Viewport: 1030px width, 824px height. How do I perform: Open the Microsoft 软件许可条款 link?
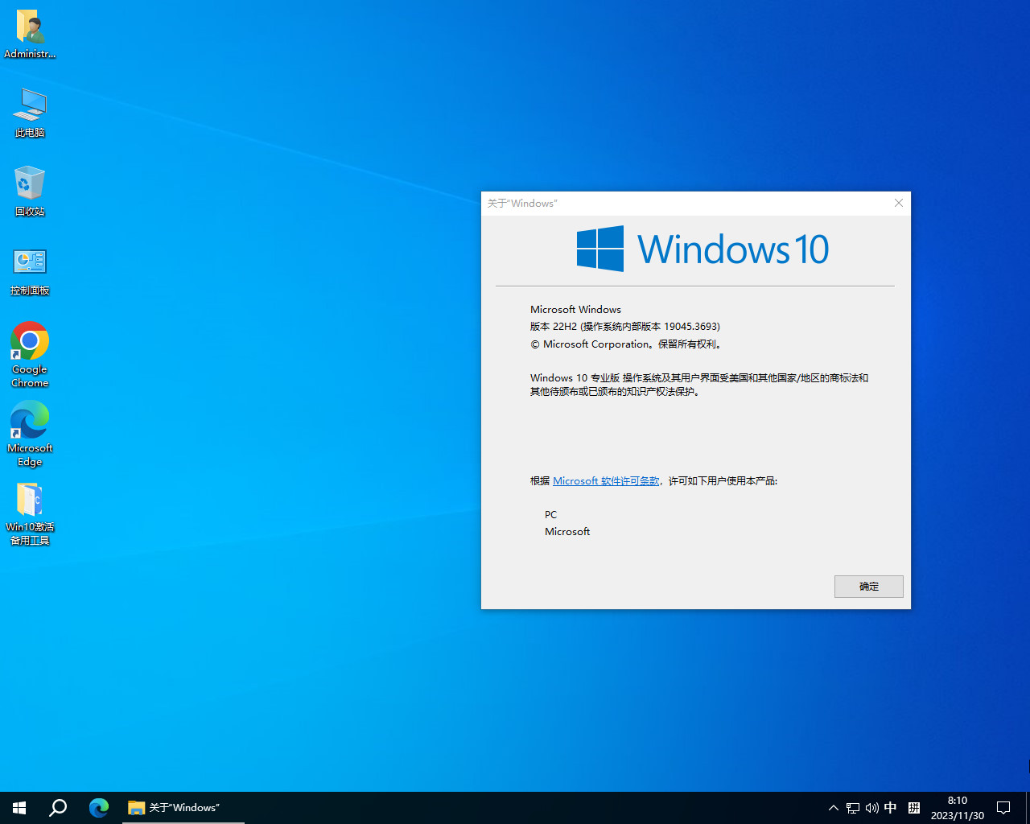[x=606, y=481]
